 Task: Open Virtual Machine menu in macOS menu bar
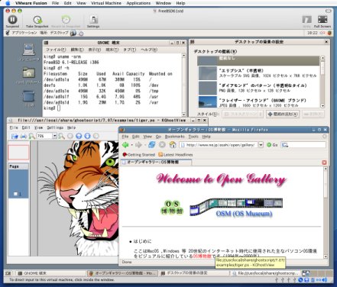pos(106,3)
